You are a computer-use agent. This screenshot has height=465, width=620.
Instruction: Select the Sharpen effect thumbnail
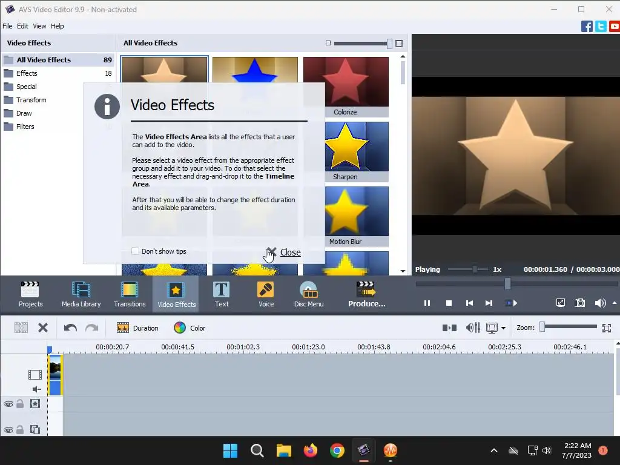(357, 151)
